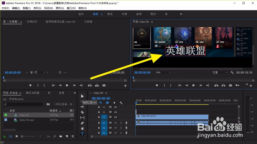Click Overwrite button in source monitor
The image size is (257, 144).
[x=97, y=85]
